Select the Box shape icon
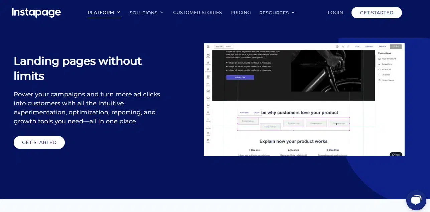This screenshot has width=430, height=212. (x=208, y=105)
